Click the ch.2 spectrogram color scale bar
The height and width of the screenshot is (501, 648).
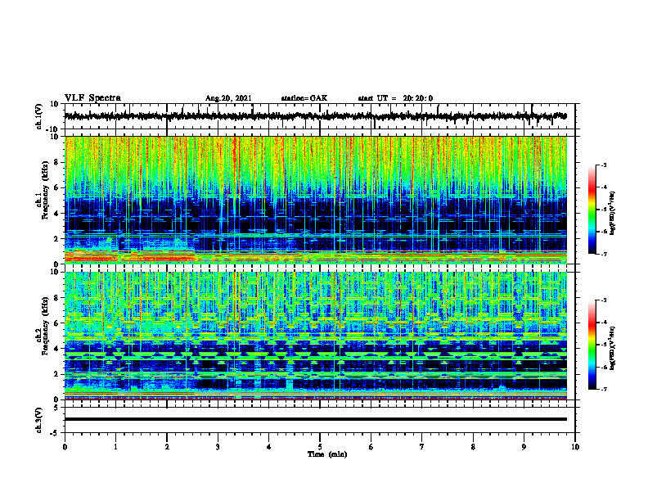pyautogui.click(x=592, y=345)
